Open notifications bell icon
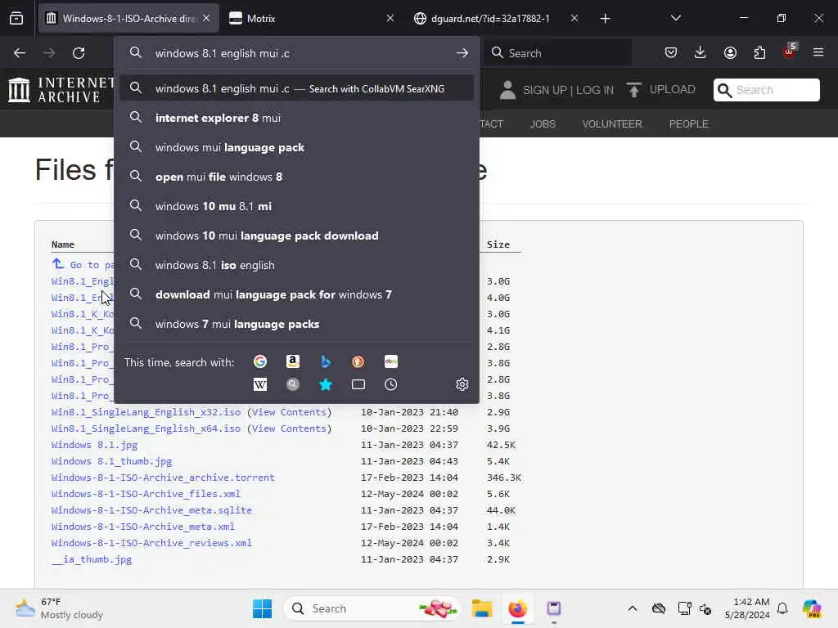This screenshot has height=628, width=838. point(782,608)
